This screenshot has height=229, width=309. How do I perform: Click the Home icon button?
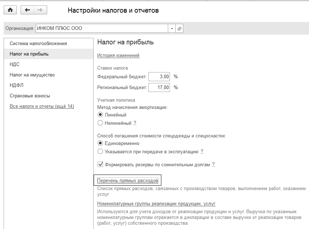10,10
